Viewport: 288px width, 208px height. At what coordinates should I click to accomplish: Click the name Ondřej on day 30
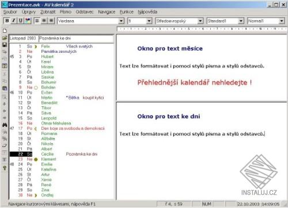tap(47, 195)
